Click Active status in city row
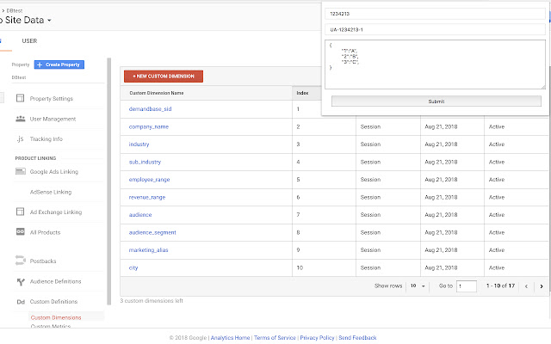The width and height of the screenshot is (551, 344). tap(497, 267)
